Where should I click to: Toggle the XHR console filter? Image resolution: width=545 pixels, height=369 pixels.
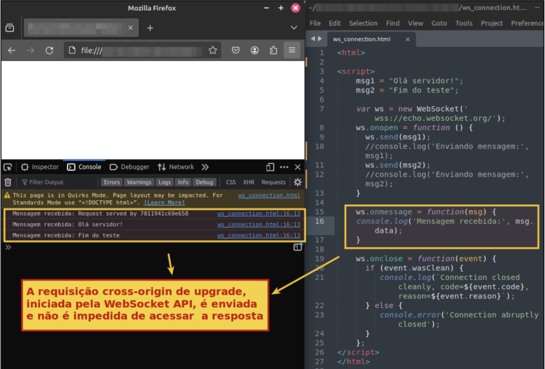click(249, 182)
